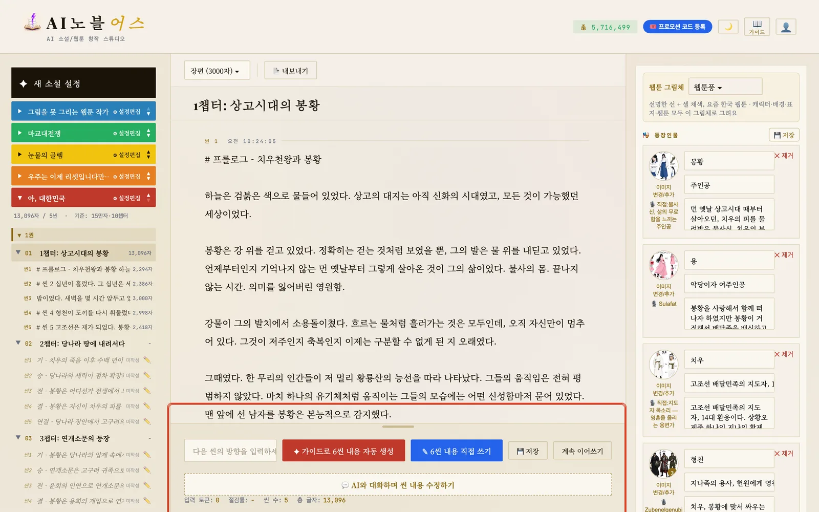Remove the 치우 character
Viewport: 819px width, 512px height.
(784, 354)
